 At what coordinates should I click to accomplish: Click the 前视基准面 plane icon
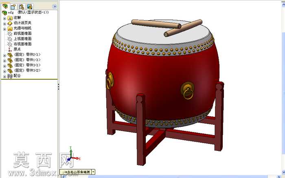pyautogui.click(x=10, y=34)
